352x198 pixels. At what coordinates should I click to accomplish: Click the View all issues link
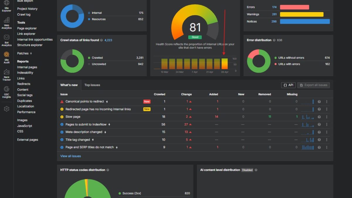pos(71,156)
